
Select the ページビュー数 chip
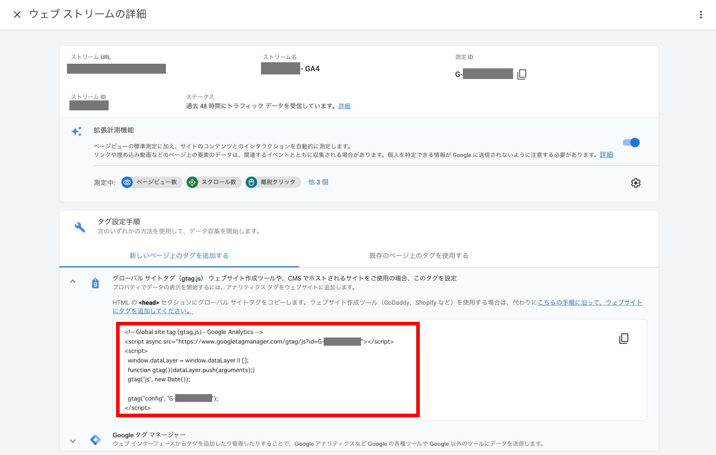click(152, 182)
